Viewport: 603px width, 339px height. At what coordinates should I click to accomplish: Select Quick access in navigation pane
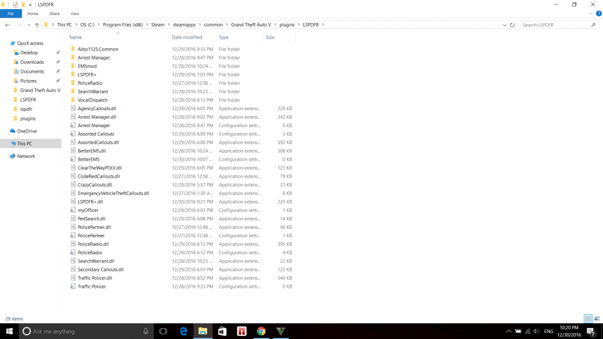pos(30,43)
